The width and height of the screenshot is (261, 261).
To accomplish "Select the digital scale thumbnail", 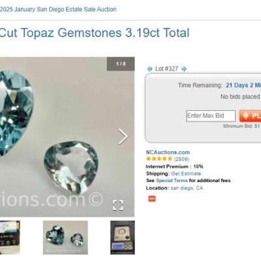I will [123, 238].
